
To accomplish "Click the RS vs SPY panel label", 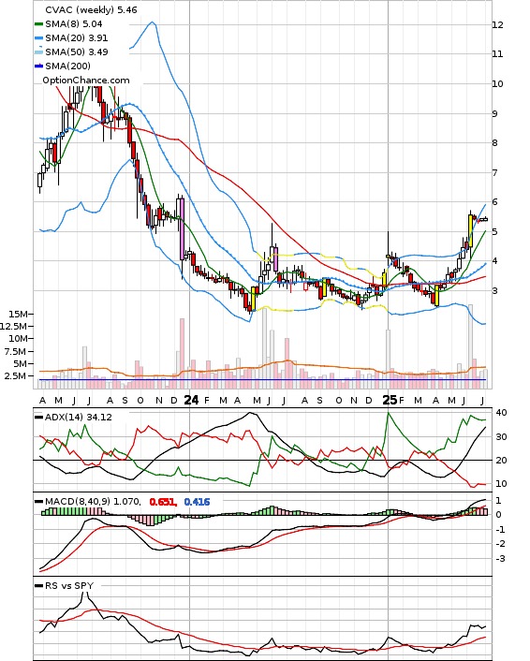I will click(x=69, y=585).
